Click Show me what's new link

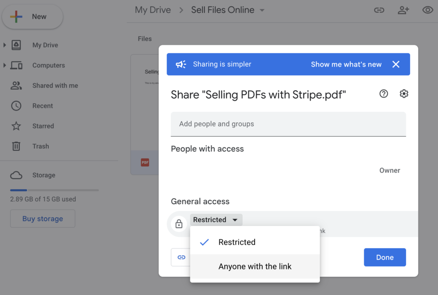click(x=346, y=64)
